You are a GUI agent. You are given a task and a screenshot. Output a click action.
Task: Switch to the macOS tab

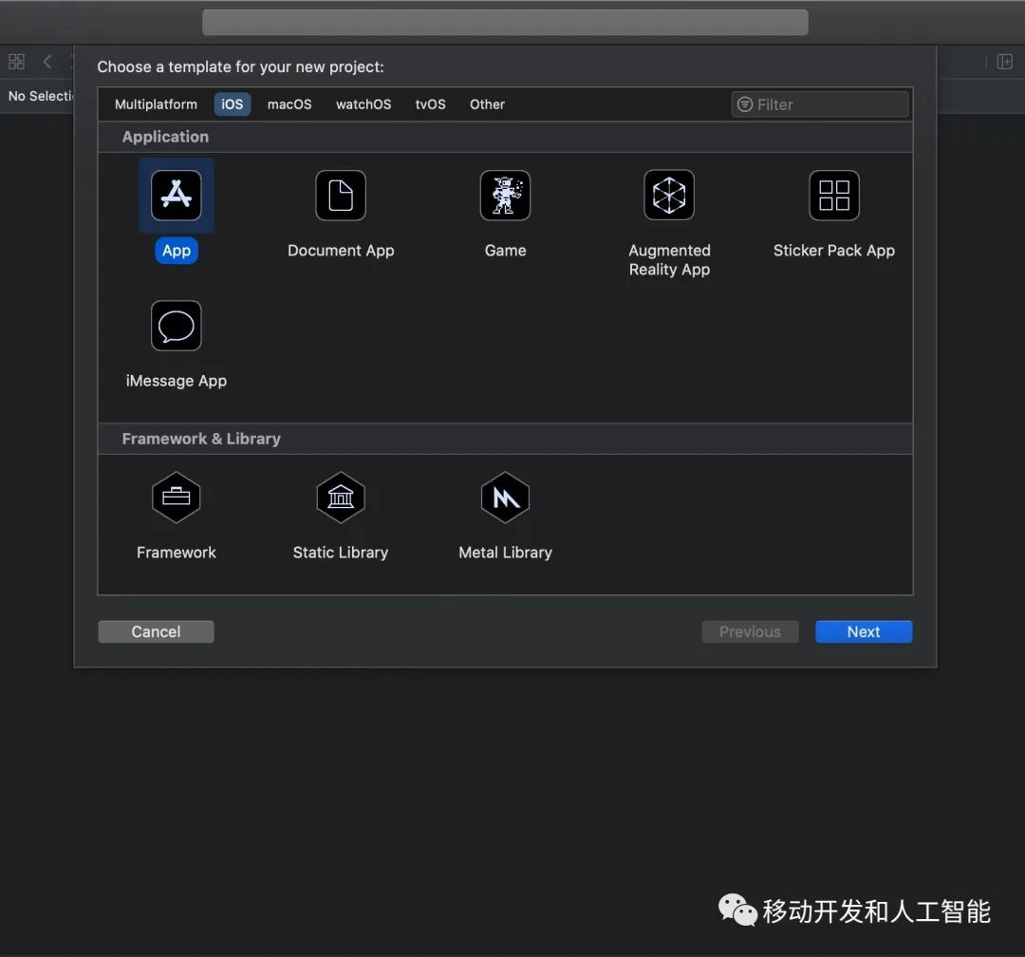tap(289, 104)
